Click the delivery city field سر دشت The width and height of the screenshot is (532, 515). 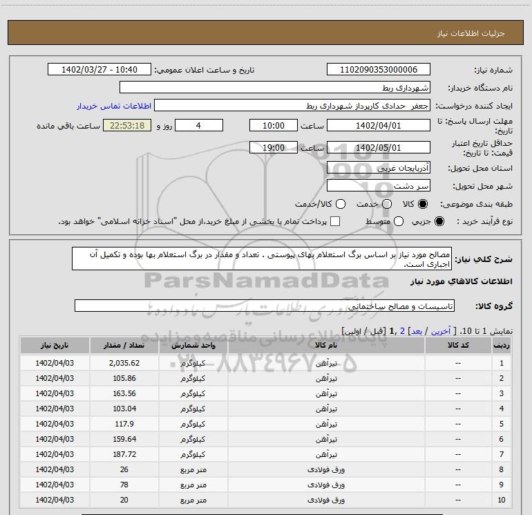pyautogui.click(x=379, y=186)
